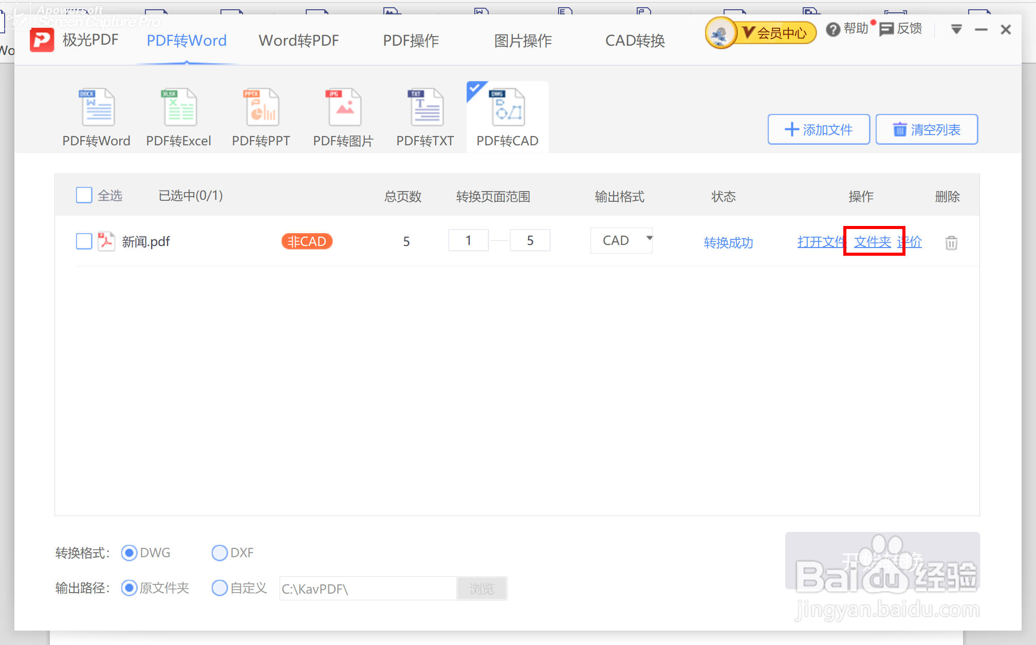Select the PDF转Word conversion icon
Image resolution: width=1036 pixels, height=645 pixels.
pos(98,107)
